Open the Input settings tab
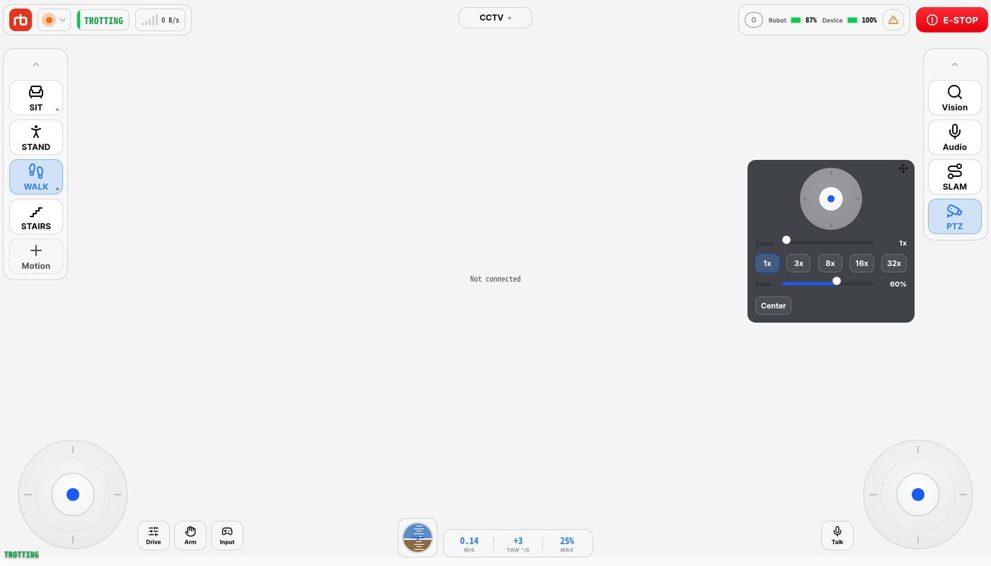The width and height of the screenshot is (991, 566). 227,536
